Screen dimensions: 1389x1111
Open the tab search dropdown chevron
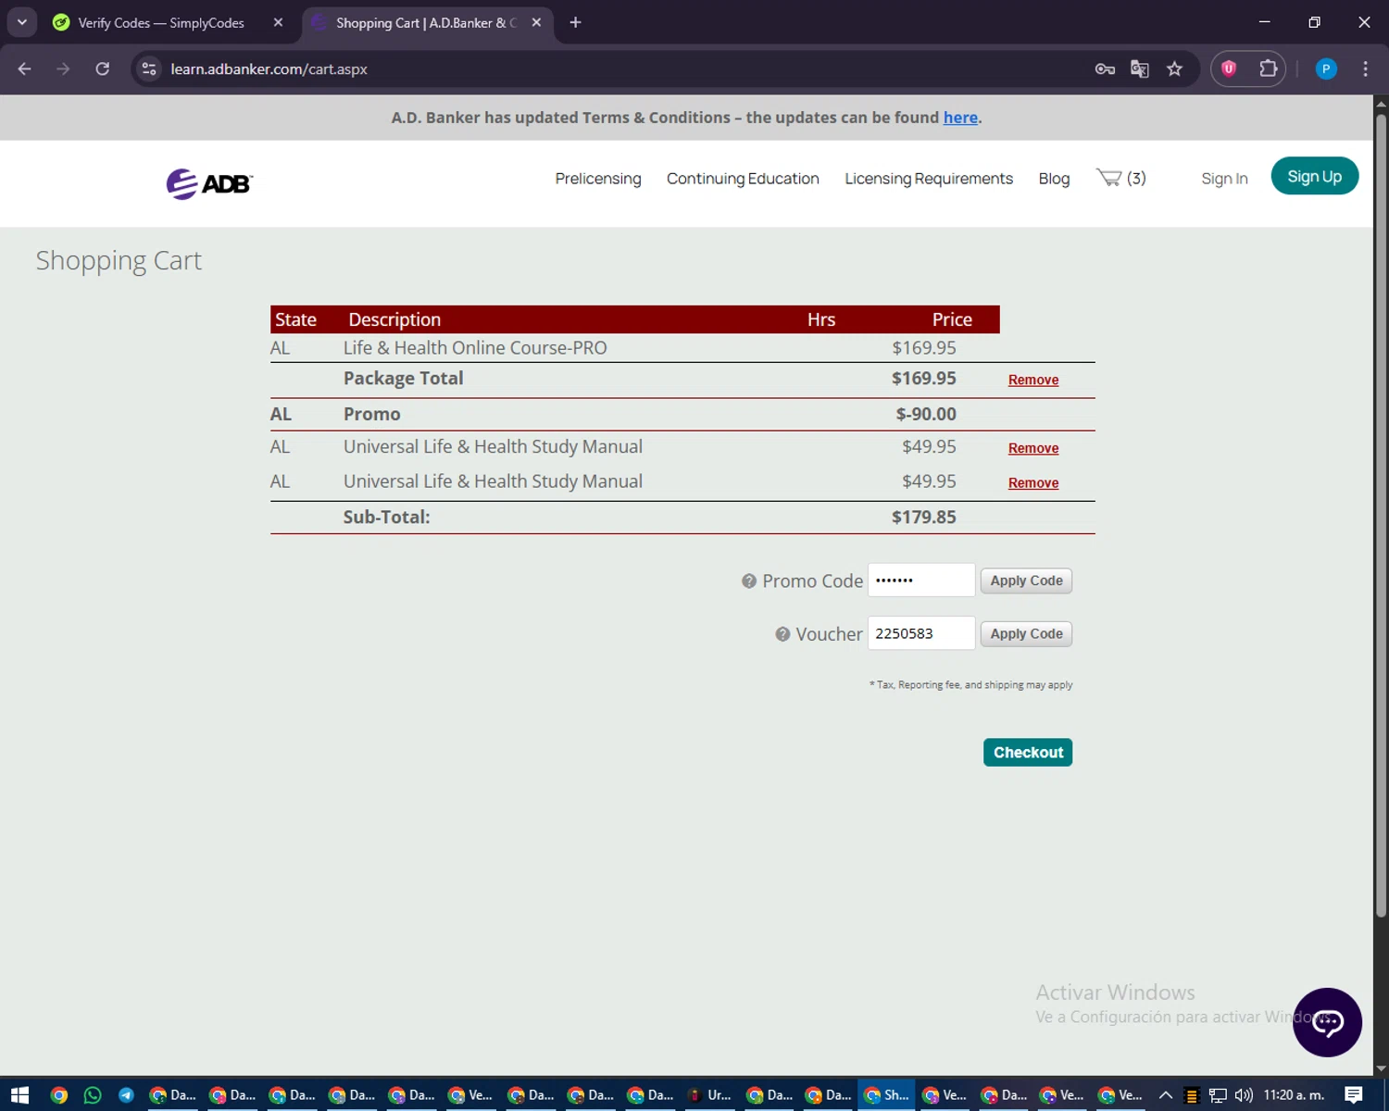pos(21,22)
